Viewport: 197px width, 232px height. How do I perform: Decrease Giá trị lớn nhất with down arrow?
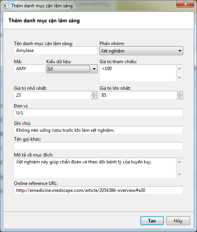click(180, 97)
